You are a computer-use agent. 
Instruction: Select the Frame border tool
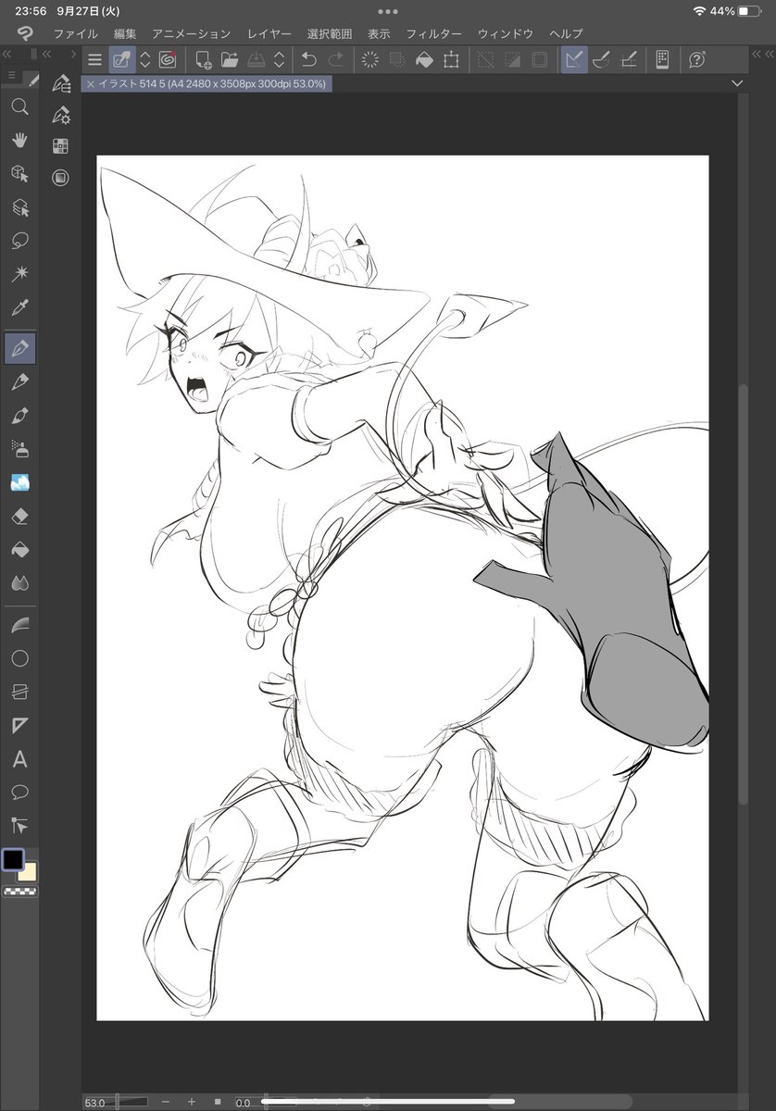point(19,693)
